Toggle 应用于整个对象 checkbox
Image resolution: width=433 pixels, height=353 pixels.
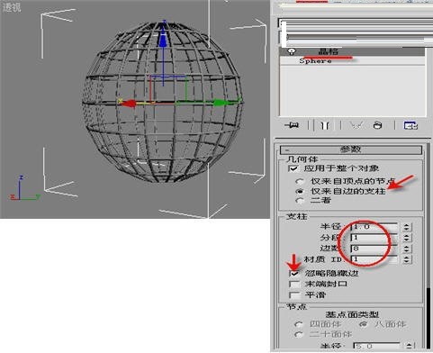tap(293, 168)
